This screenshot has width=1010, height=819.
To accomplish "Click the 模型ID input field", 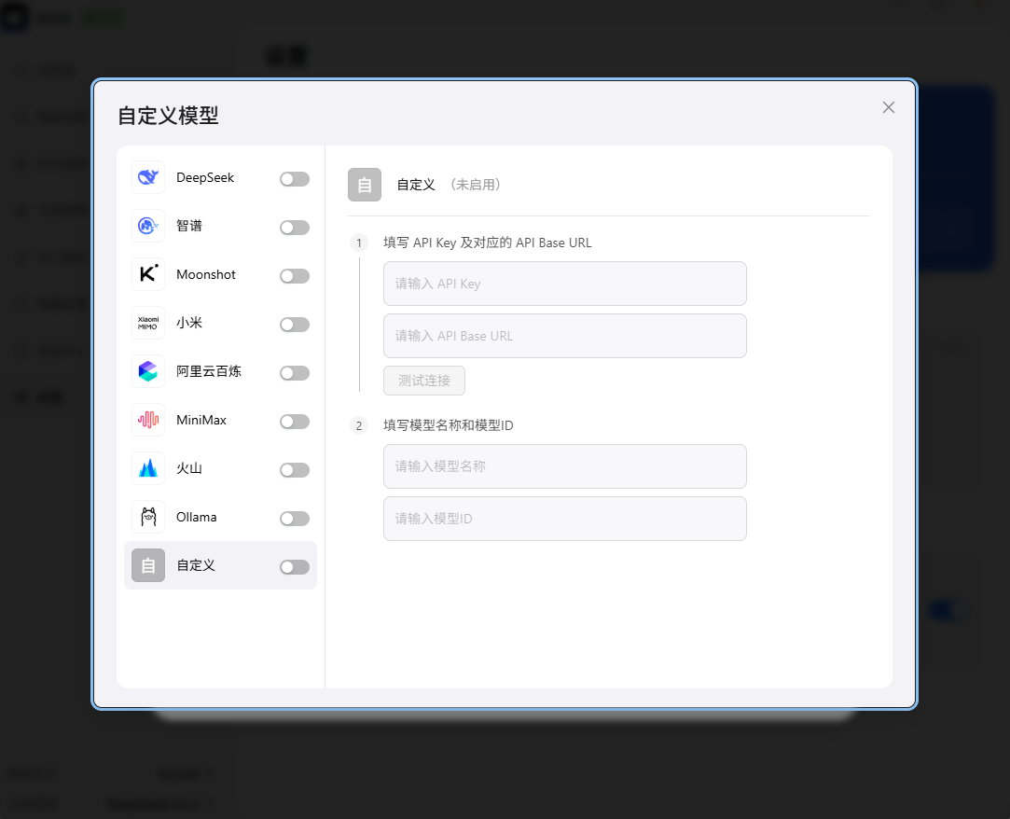I will coord(564,519).
